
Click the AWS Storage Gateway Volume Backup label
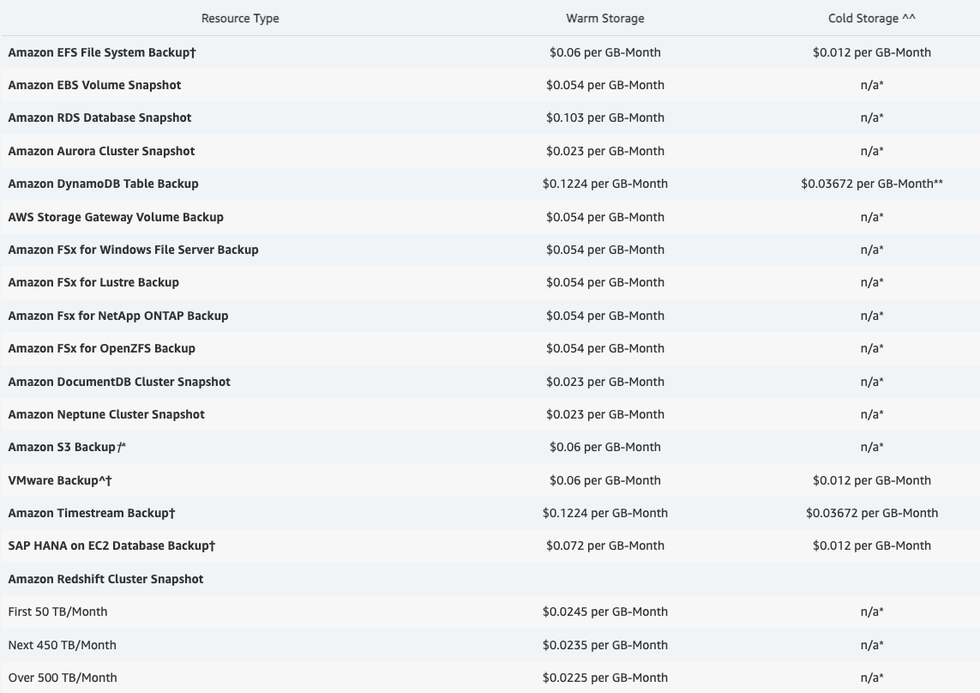pos(116,217)
